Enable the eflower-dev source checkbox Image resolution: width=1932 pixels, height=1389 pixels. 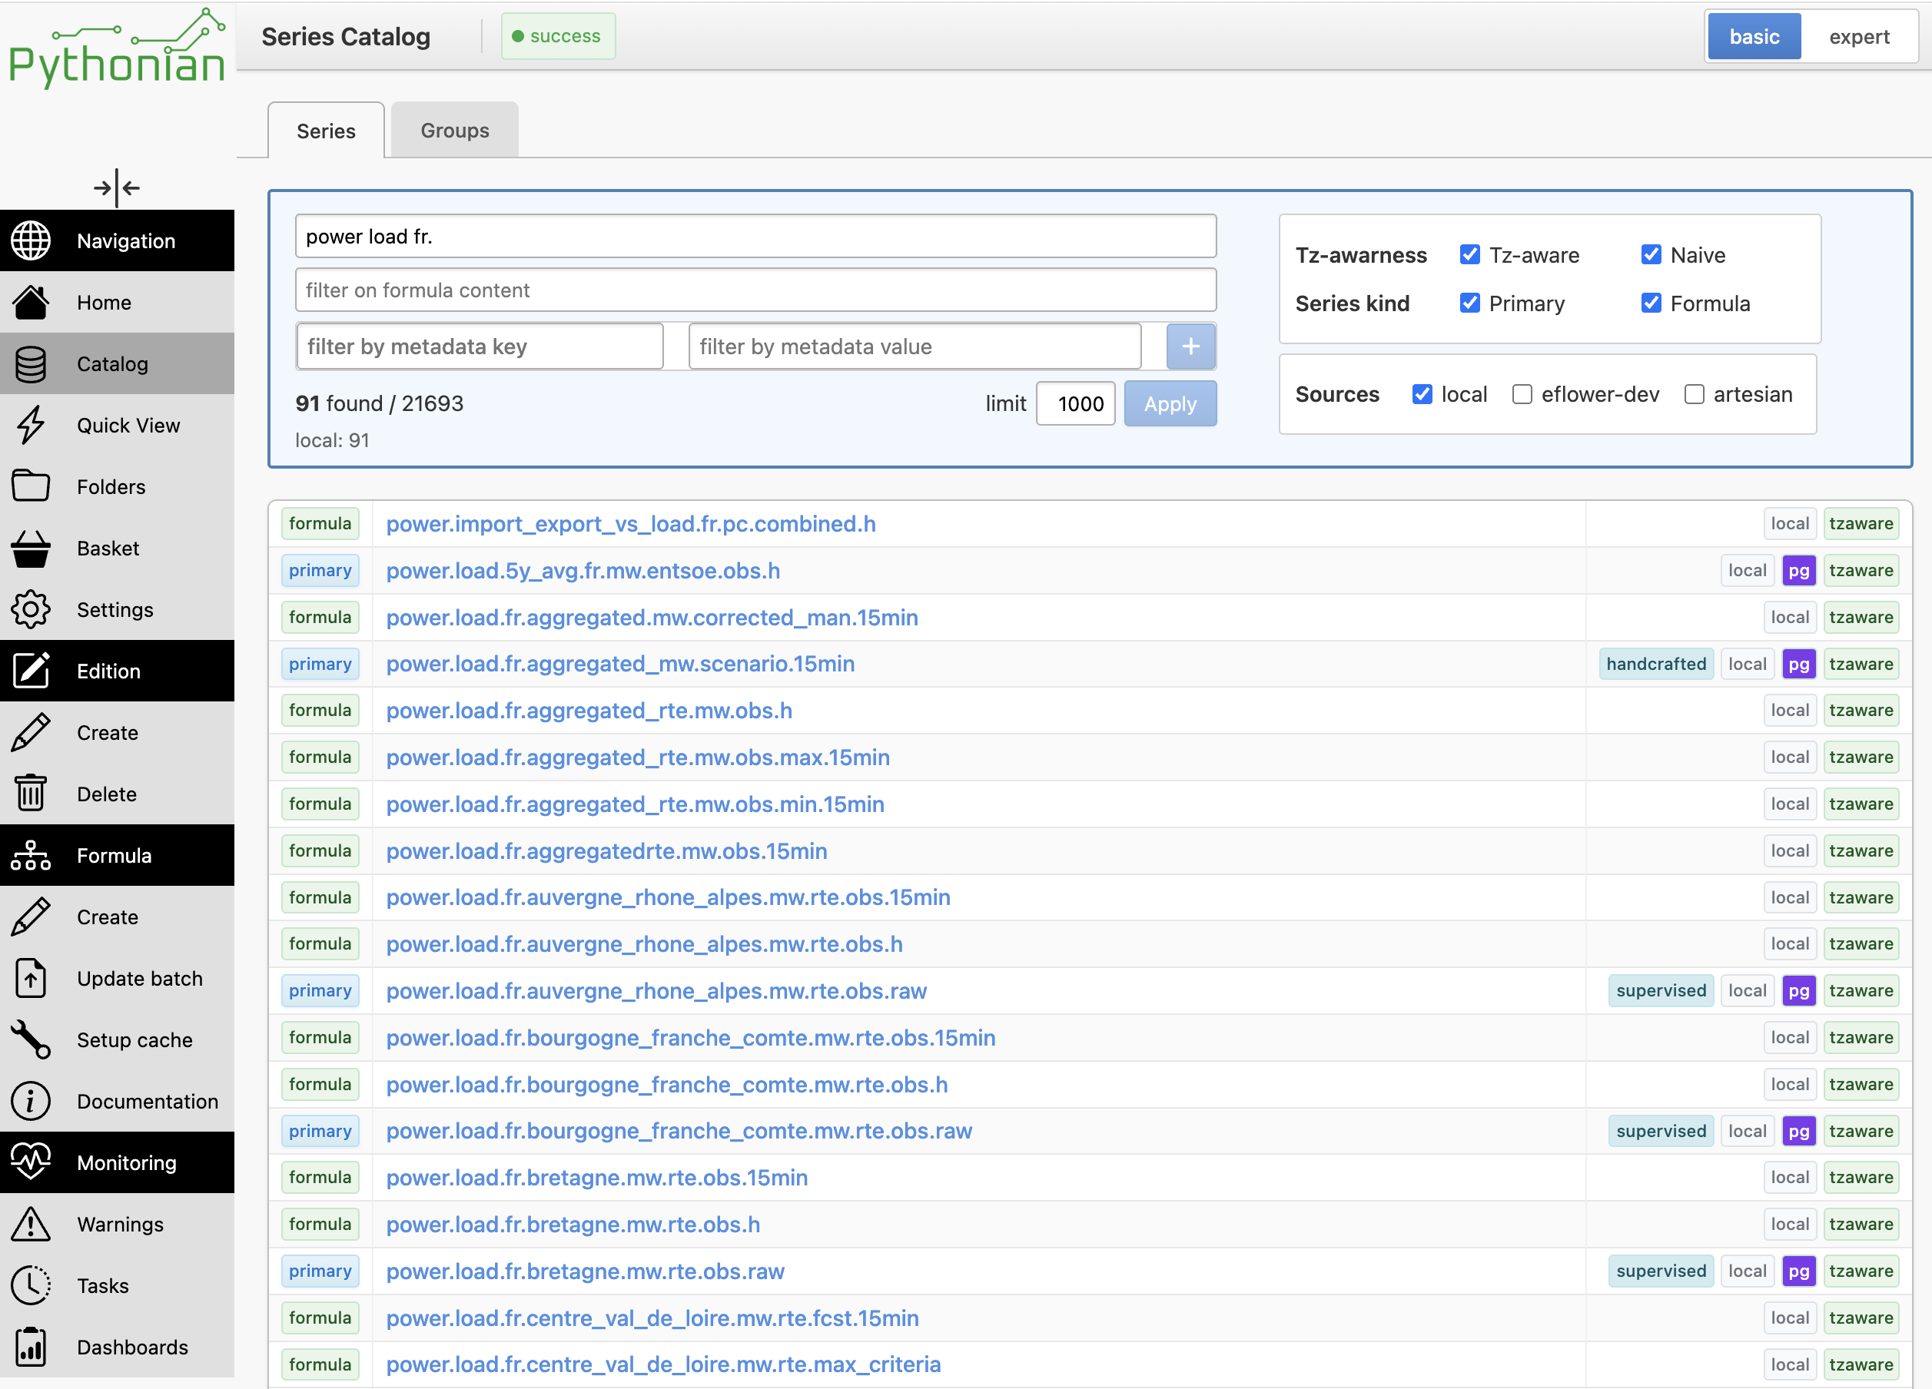1522,394
